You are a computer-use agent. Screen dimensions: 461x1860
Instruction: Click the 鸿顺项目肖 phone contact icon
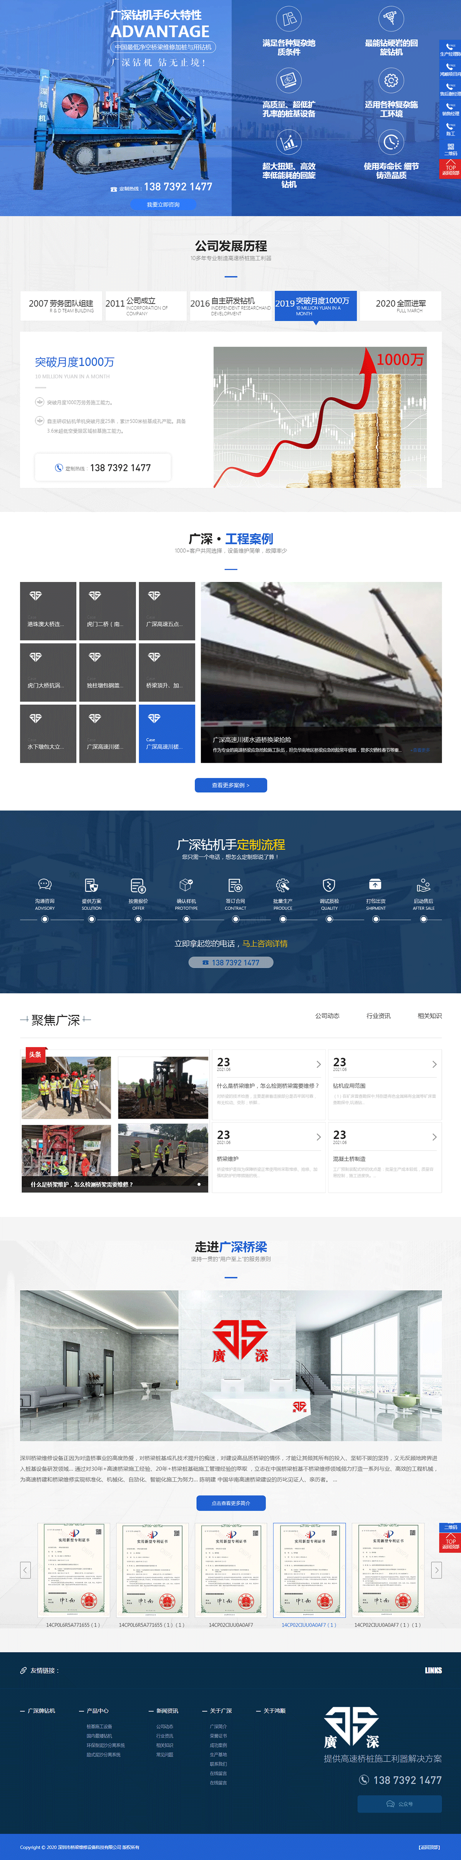pos(451,67)
